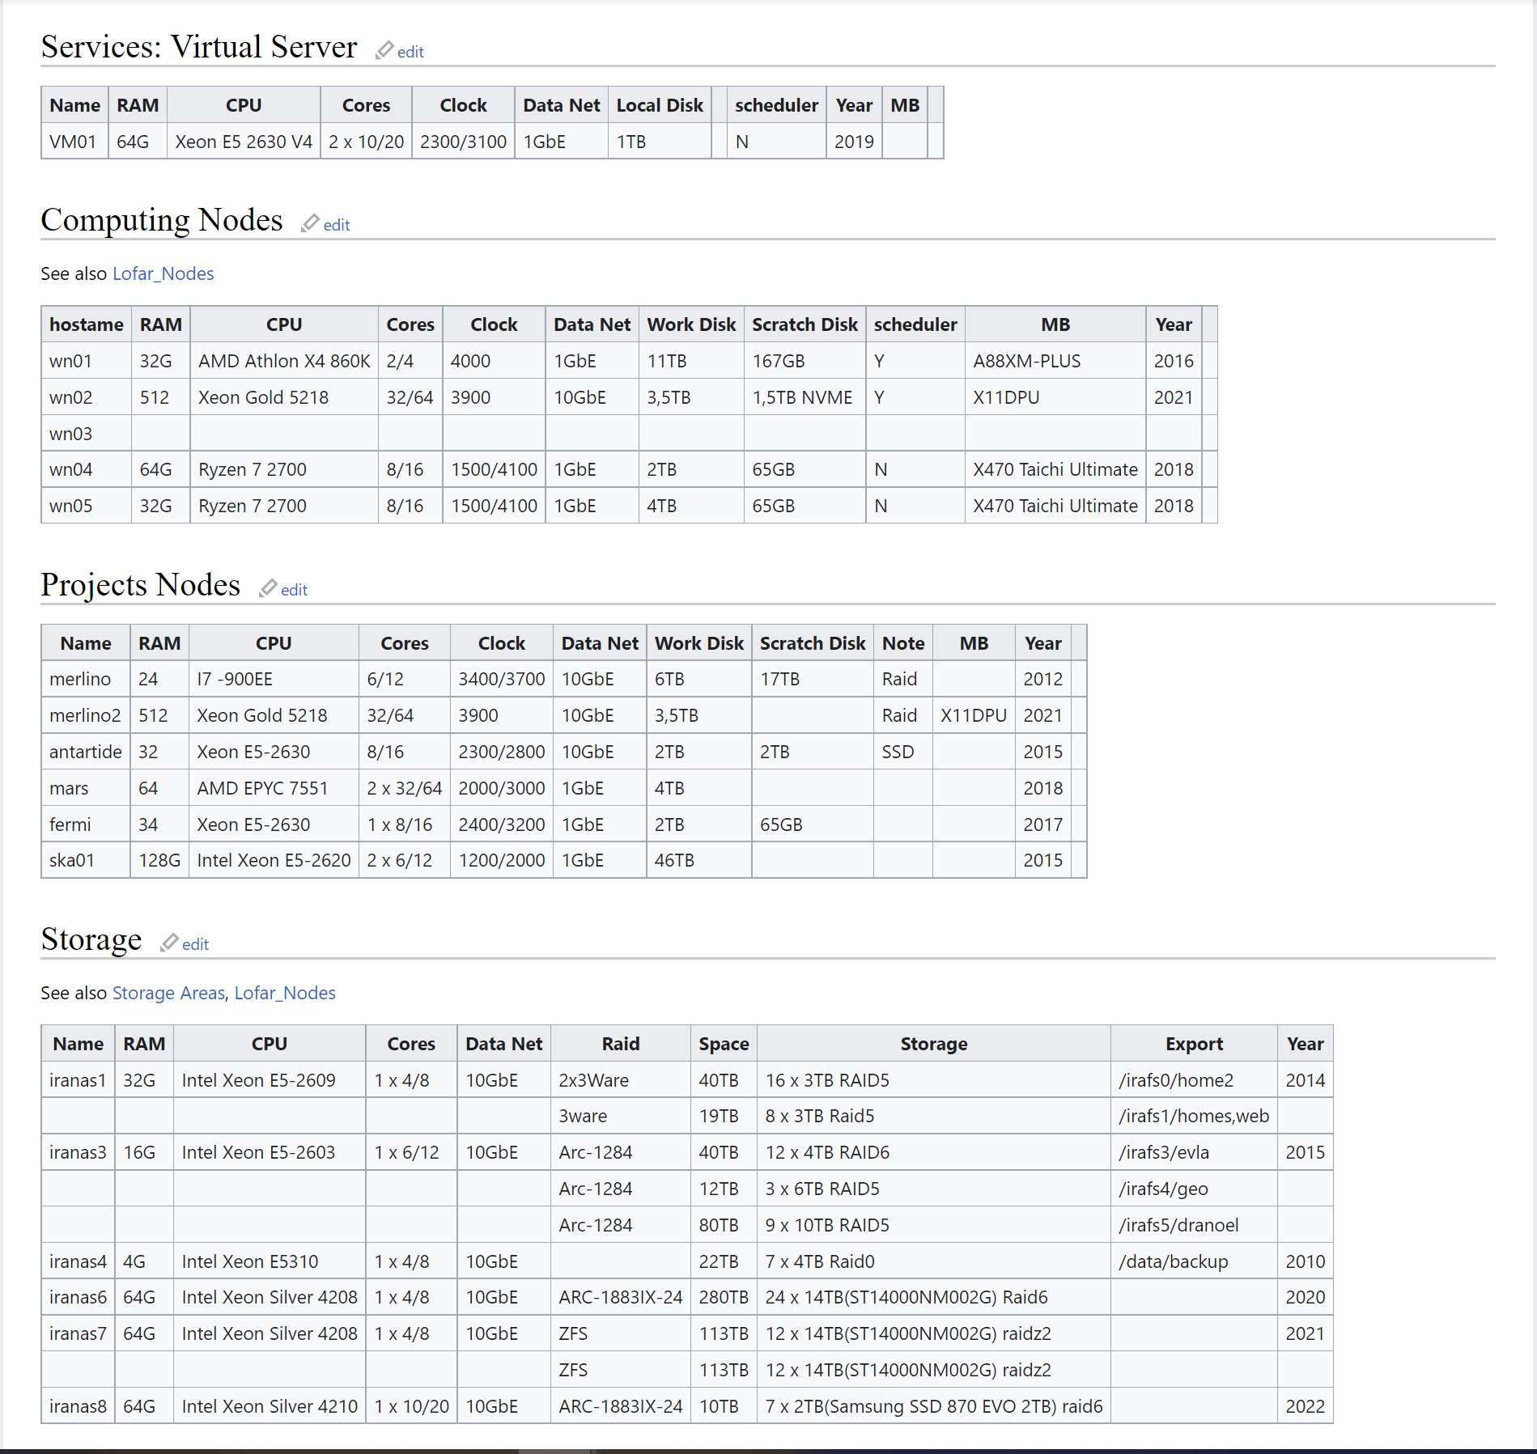Image resolution: width=1537 pixels, height=1454 pixels.
Task: Click the merlino row name cell
Action: point(86,679)
